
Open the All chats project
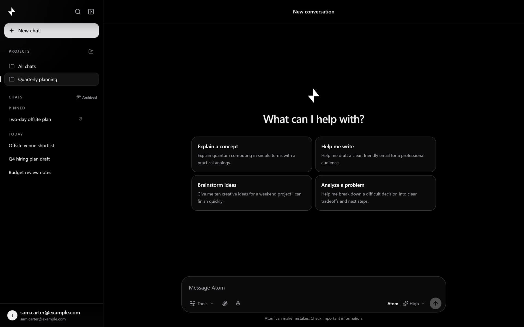click(x=52, y=66)
